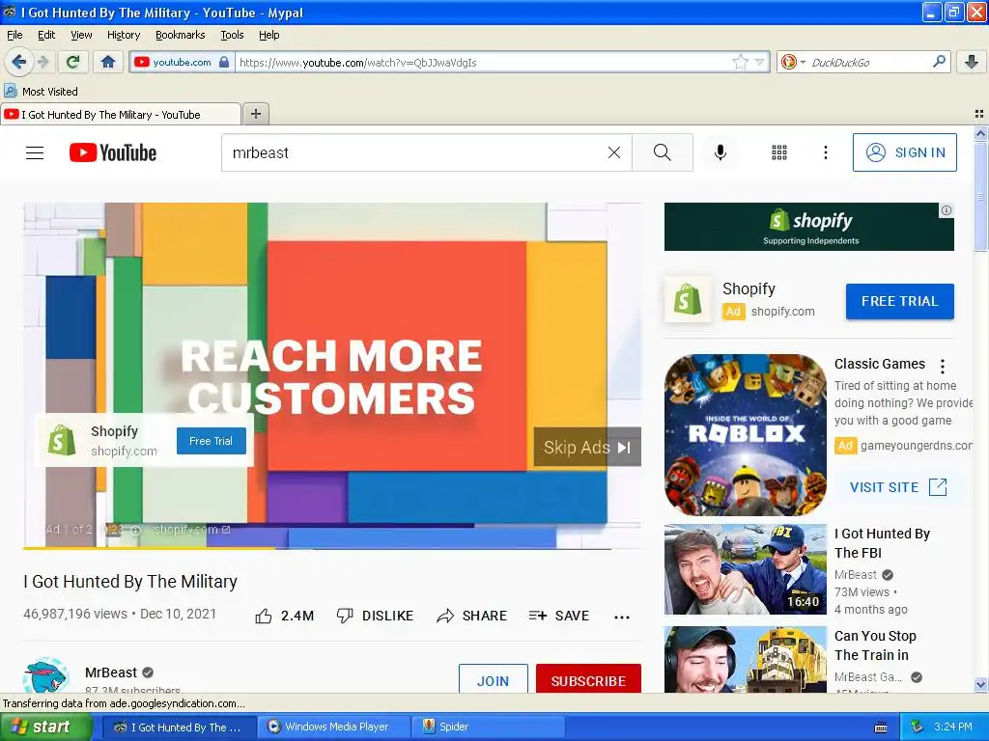Open the Most Visited bookmarks folder
This screenshot has width=989, height=741.
click(x=41, y=92)
